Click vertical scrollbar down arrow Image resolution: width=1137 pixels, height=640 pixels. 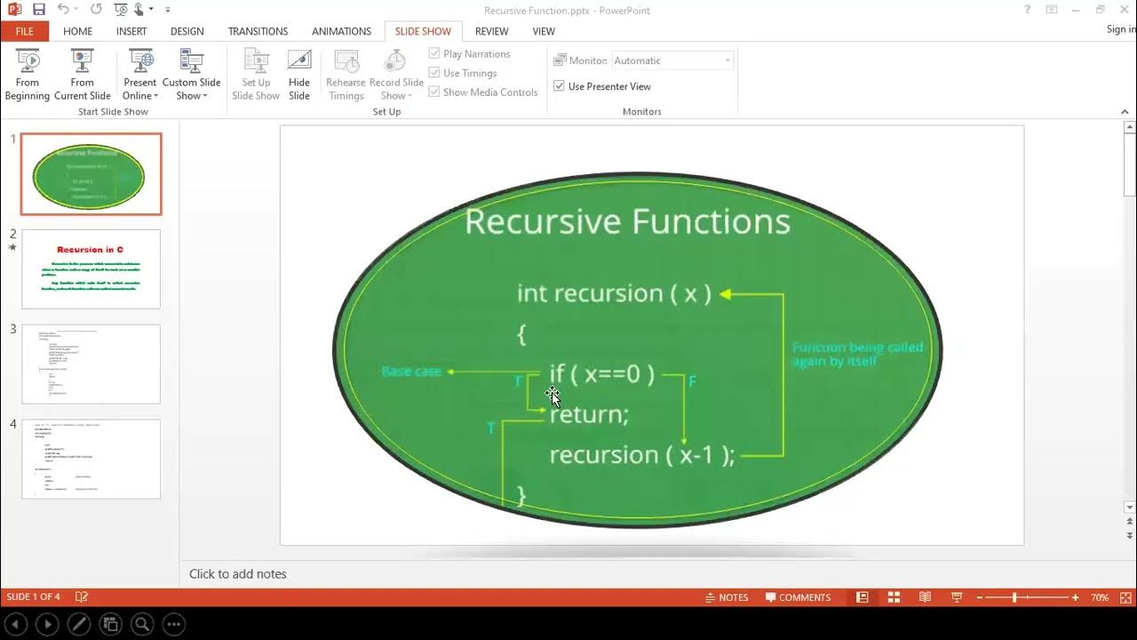(1130, 508)
